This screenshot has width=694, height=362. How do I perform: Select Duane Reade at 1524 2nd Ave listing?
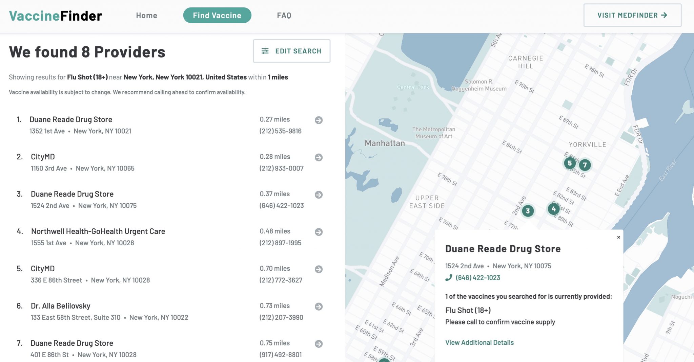point(72,194)
